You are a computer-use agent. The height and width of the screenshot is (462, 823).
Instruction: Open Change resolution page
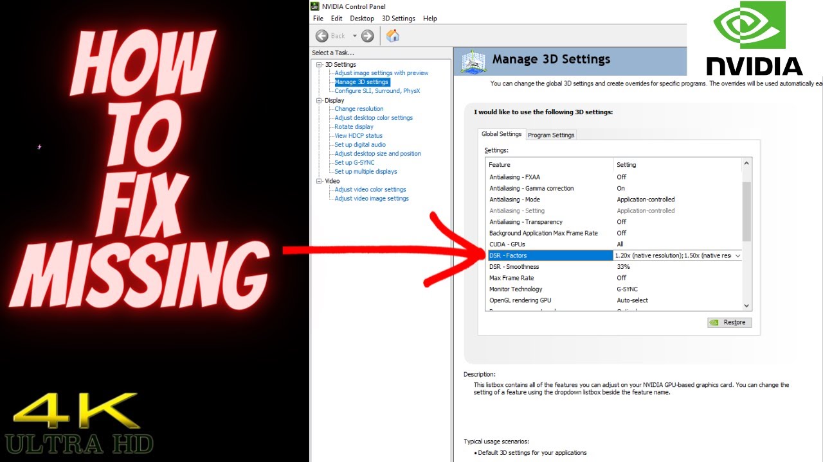(359, 109)
